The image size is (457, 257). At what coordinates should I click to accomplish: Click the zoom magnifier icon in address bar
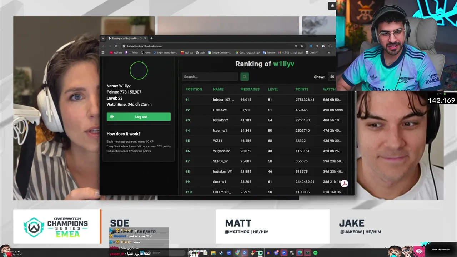point(296,46)
